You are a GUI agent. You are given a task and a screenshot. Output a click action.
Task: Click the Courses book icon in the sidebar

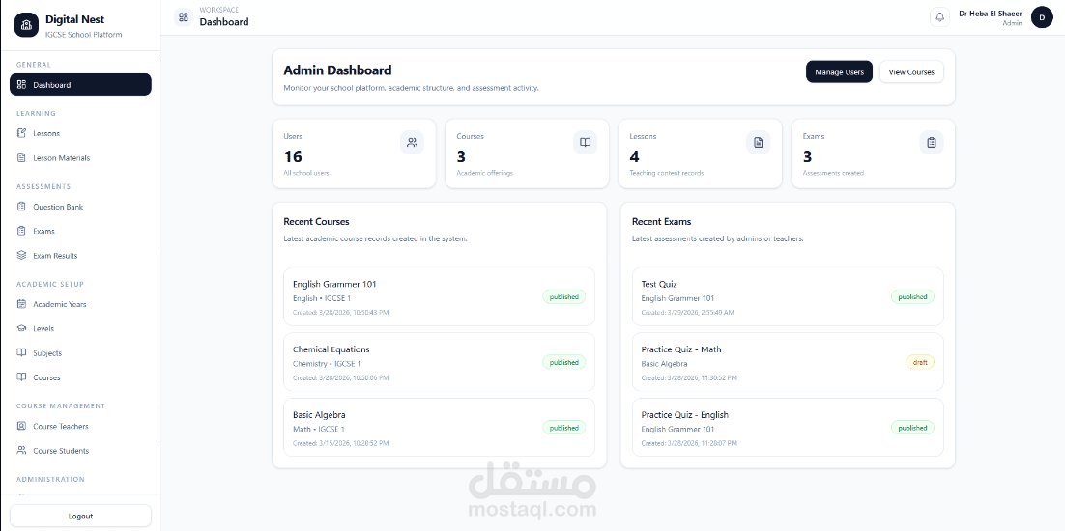click(x=21, y=377)
